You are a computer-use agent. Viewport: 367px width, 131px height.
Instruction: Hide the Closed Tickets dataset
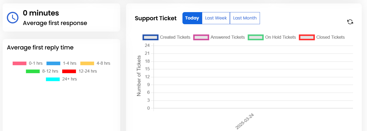[x=322, y=37]
